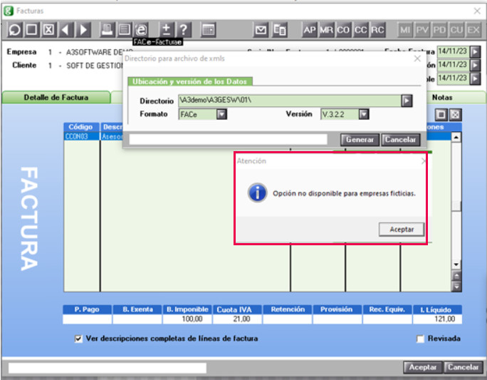The width and height of the screenshot is (487, 380).
Task: Click the grid scrollbar down arrow
Action: click(456, 265)
